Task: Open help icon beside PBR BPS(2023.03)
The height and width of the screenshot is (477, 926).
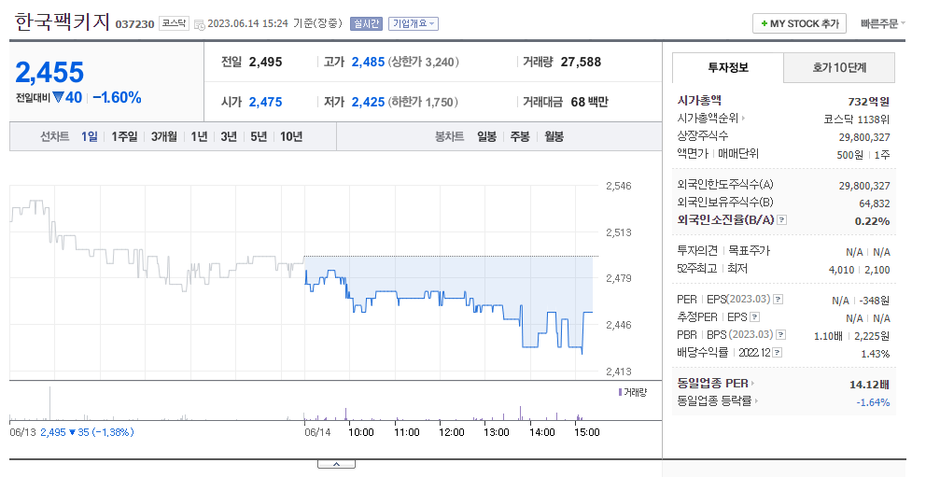Action: click(780, 335)
